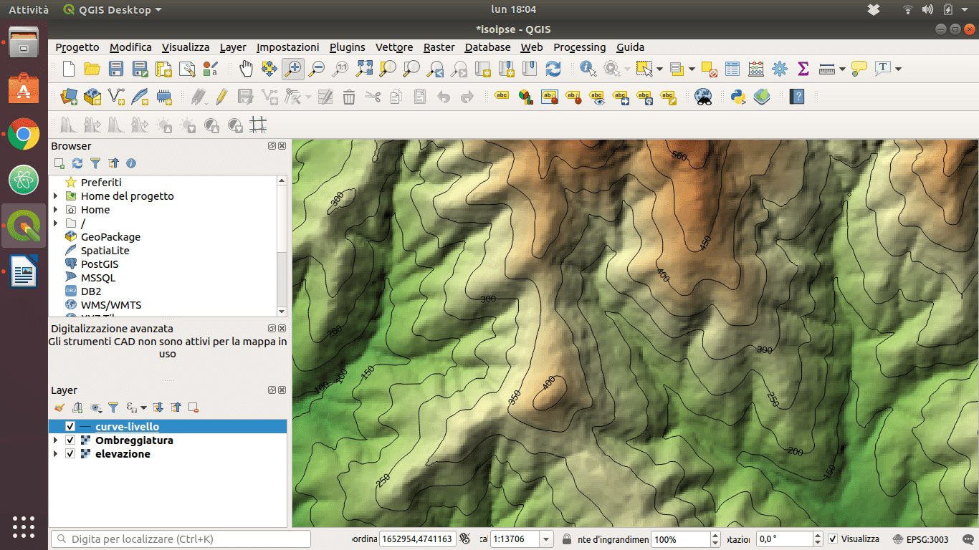Show the Statistical Summary sigma icon
The image size is (979, 550).
pyautogui.click(x=803, y=69)
